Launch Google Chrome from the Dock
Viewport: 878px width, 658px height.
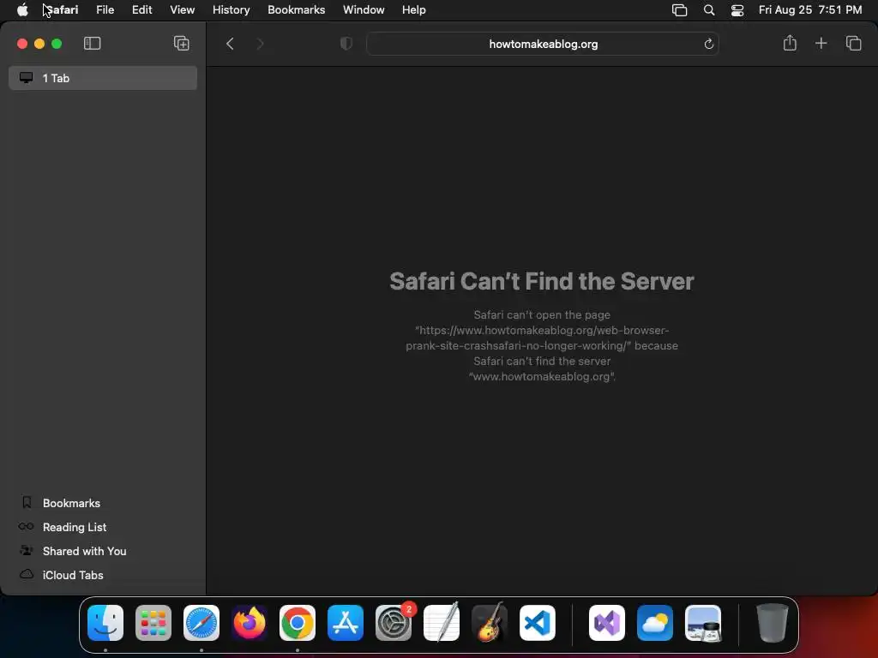298,622
